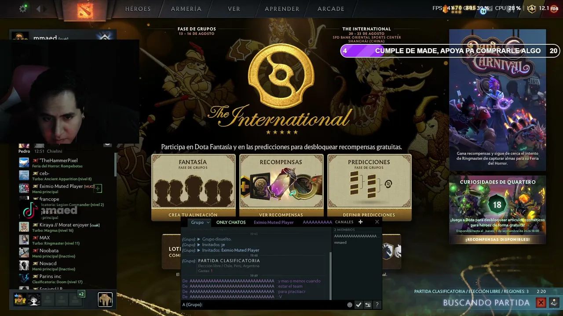Image resolution: width=563 pixels, height=316 pixels.
Task: Switch to the VER tab
Action: tap(234, 9)
